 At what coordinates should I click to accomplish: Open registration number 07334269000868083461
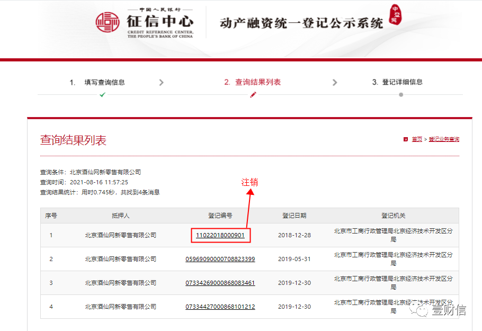220,283
